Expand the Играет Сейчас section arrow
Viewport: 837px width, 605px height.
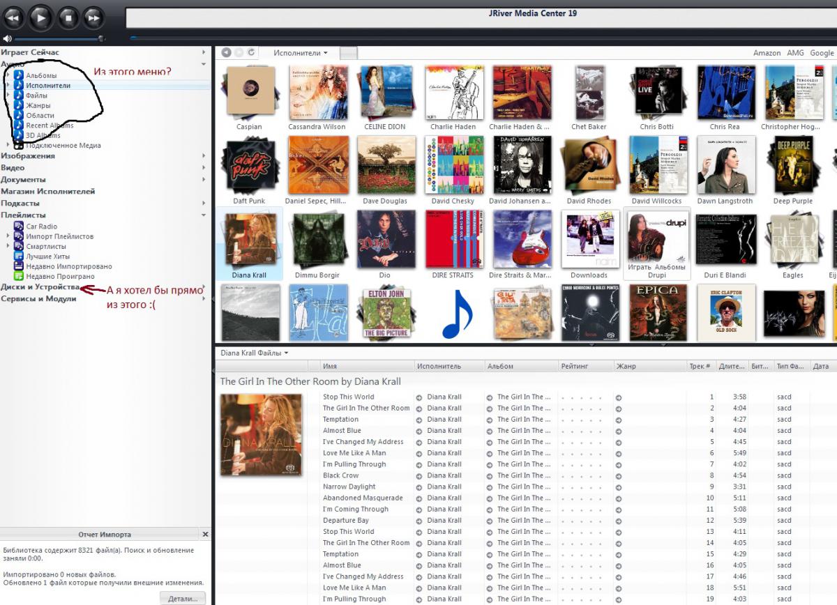204,52
